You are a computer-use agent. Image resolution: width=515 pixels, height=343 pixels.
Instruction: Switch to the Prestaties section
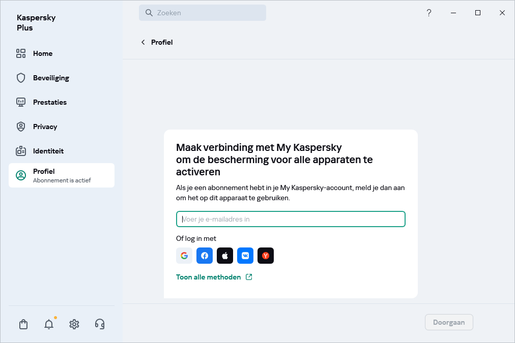(x=49, y=102)
